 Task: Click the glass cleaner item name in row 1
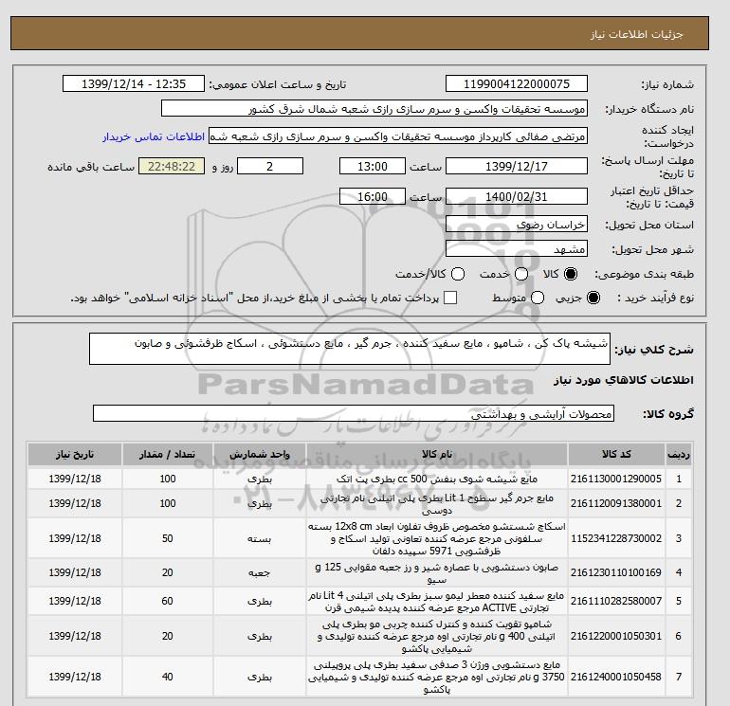click(x=437, y=479)
